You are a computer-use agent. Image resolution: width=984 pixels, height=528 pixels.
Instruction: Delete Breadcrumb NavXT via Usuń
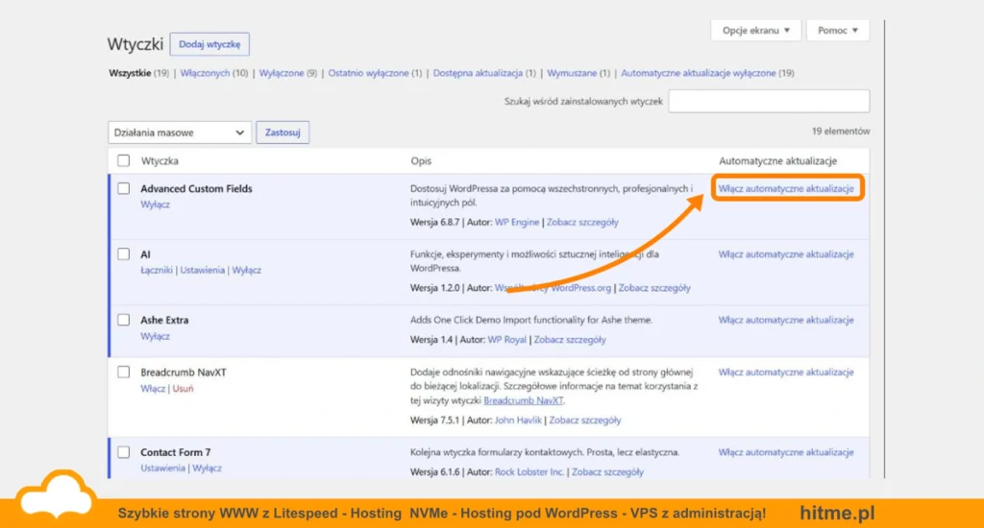tap(183, 389)
